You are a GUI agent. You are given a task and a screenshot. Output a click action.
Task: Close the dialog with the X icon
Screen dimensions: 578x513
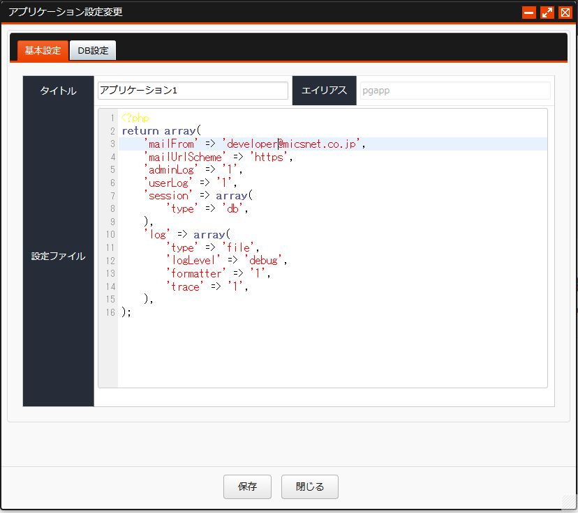565,13
